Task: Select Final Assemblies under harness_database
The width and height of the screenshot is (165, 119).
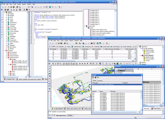Action: (x=150, y=59)
